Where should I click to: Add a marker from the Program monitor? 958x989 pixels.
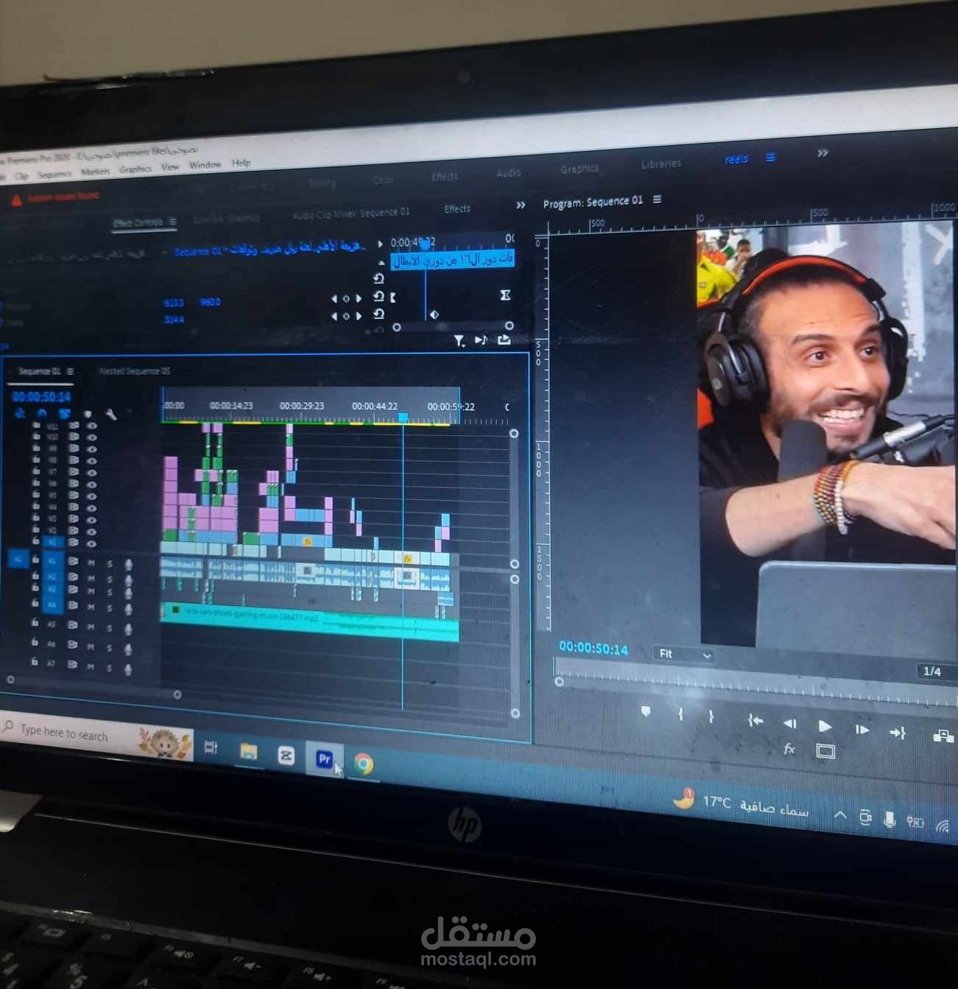click(x=646, y=711)
